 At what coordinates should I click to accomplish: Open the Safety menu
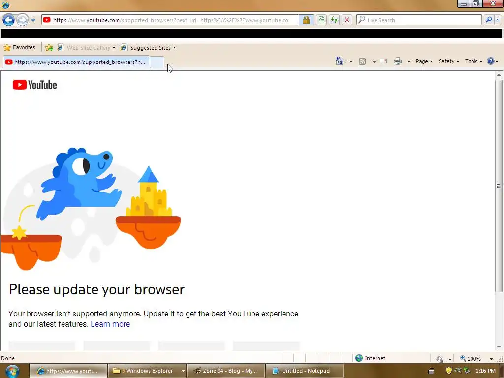pos(449,61)
